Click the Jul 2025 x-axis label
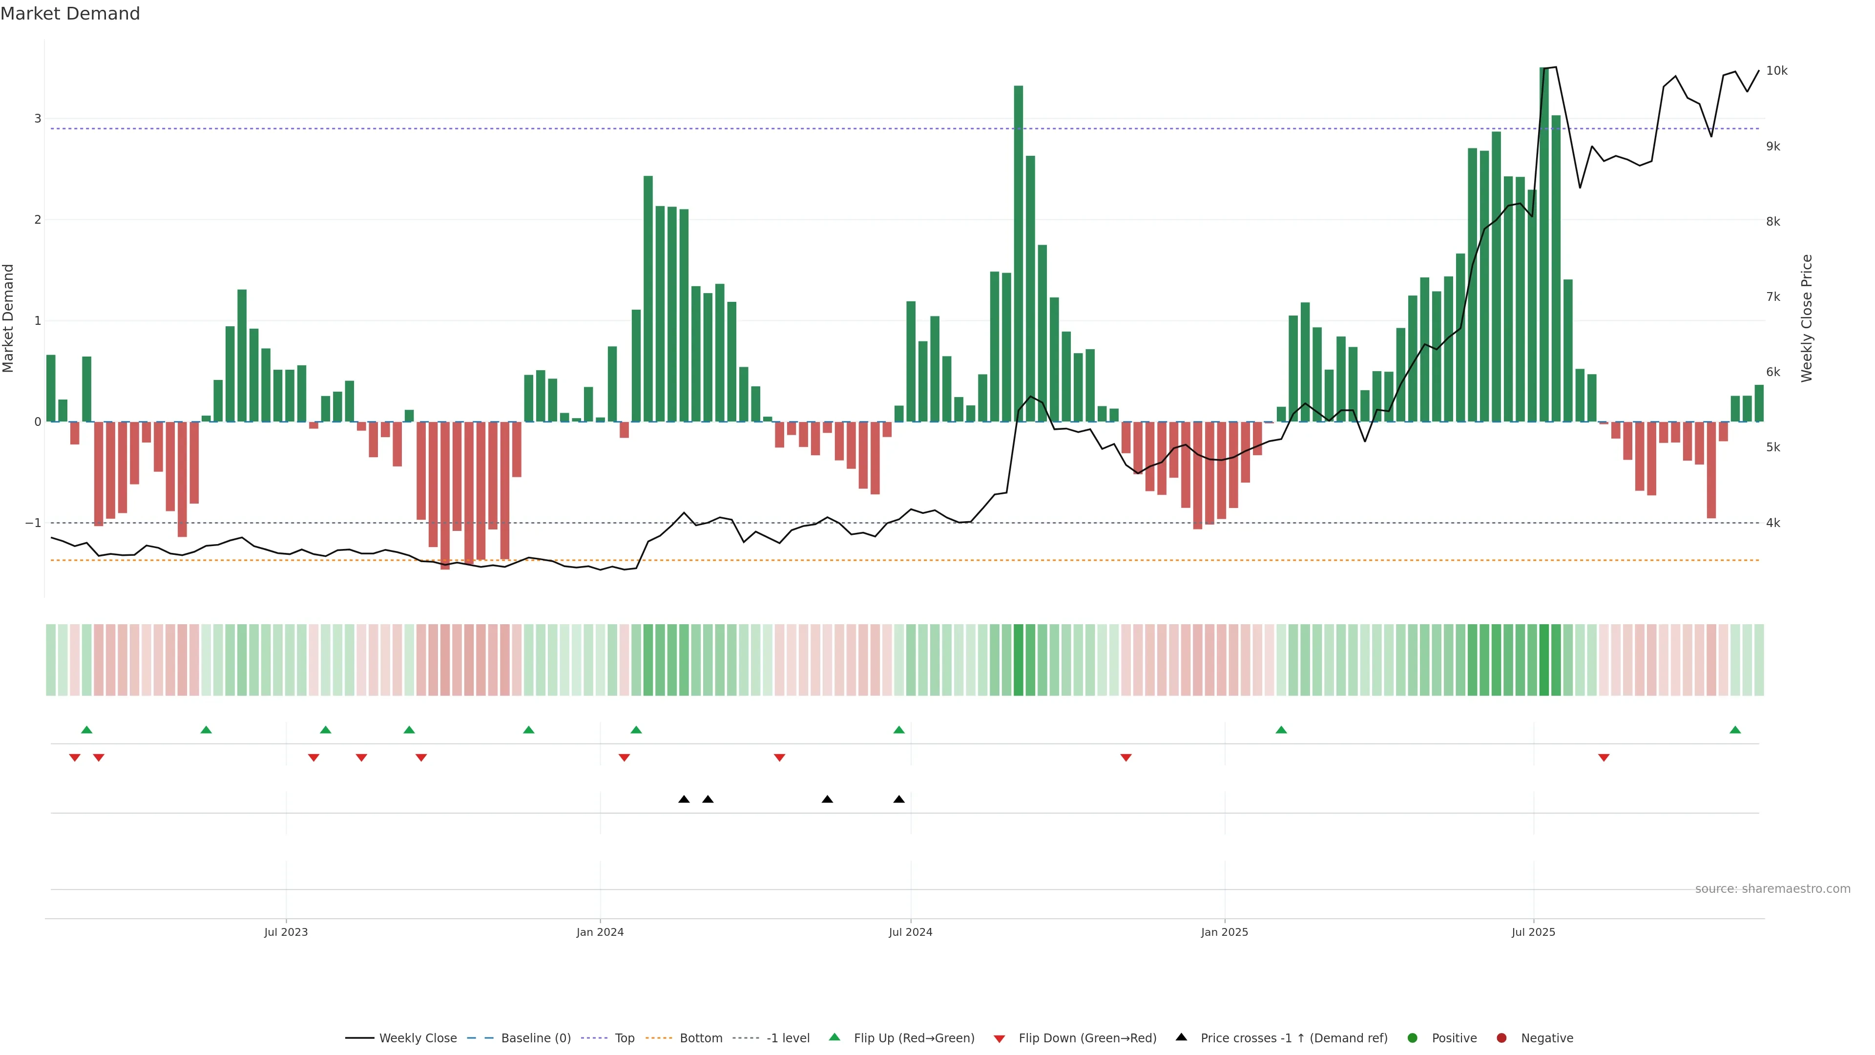 [x=1533, y=932]
